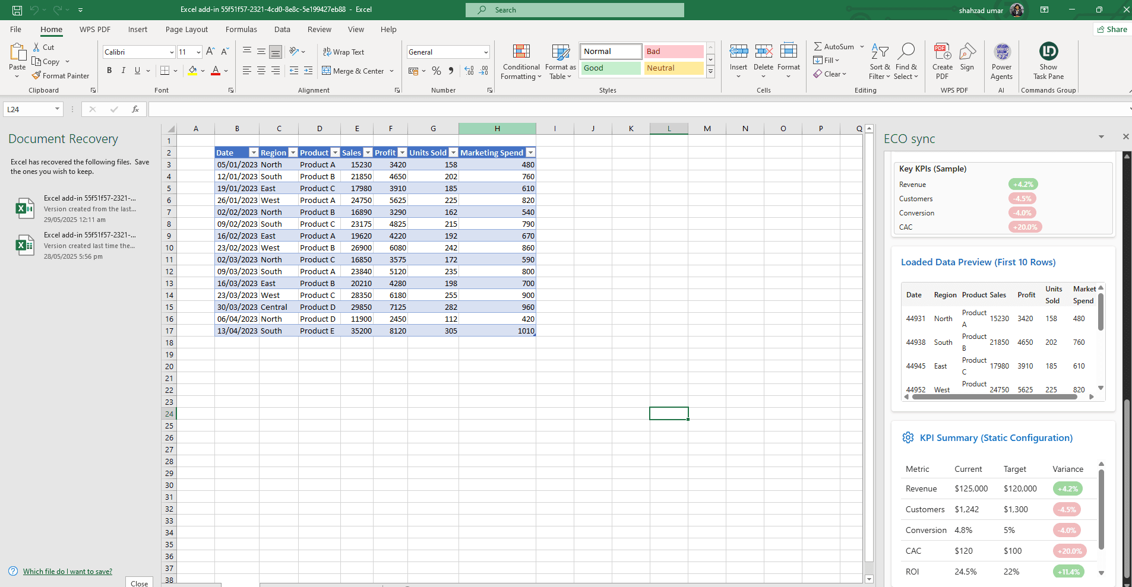Open the General number format dropdown
Image resolution: width=1132 pixels, height=587 pixels.
[x=486, y=52]
